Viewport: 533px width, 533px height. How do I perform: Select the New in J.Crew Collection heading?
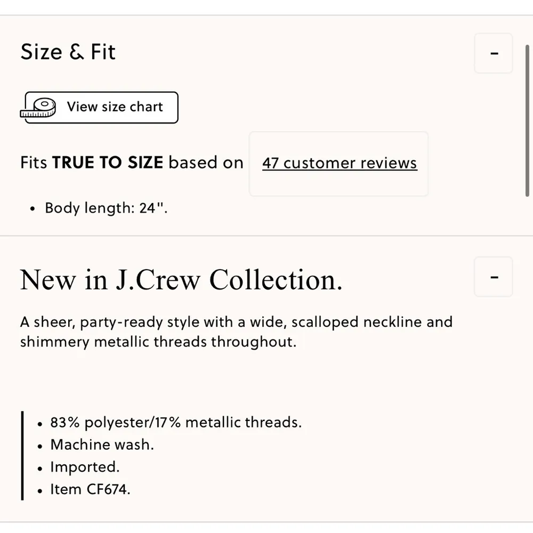tap(181, 279)
